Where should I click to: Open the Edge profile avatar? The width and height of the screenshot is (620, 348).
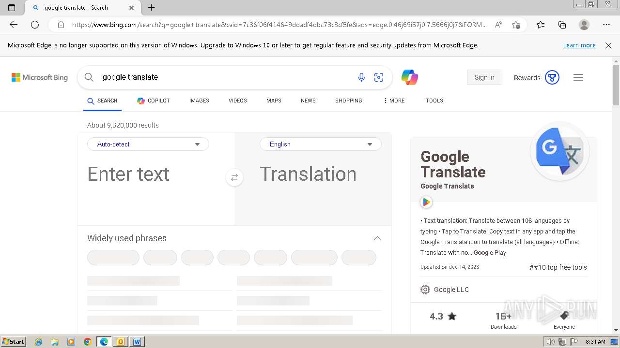[x=584, y=25]
